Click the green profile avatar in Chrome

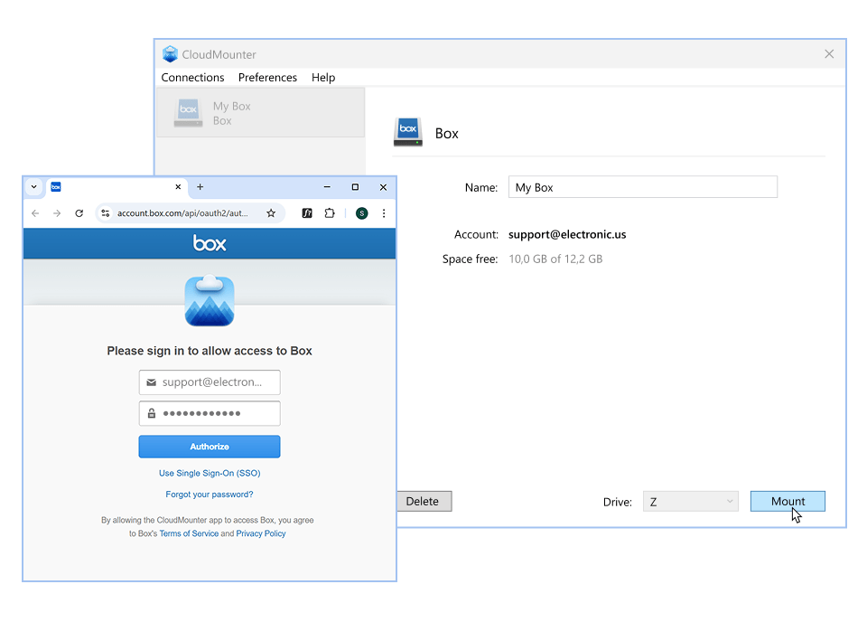[361, 213]
